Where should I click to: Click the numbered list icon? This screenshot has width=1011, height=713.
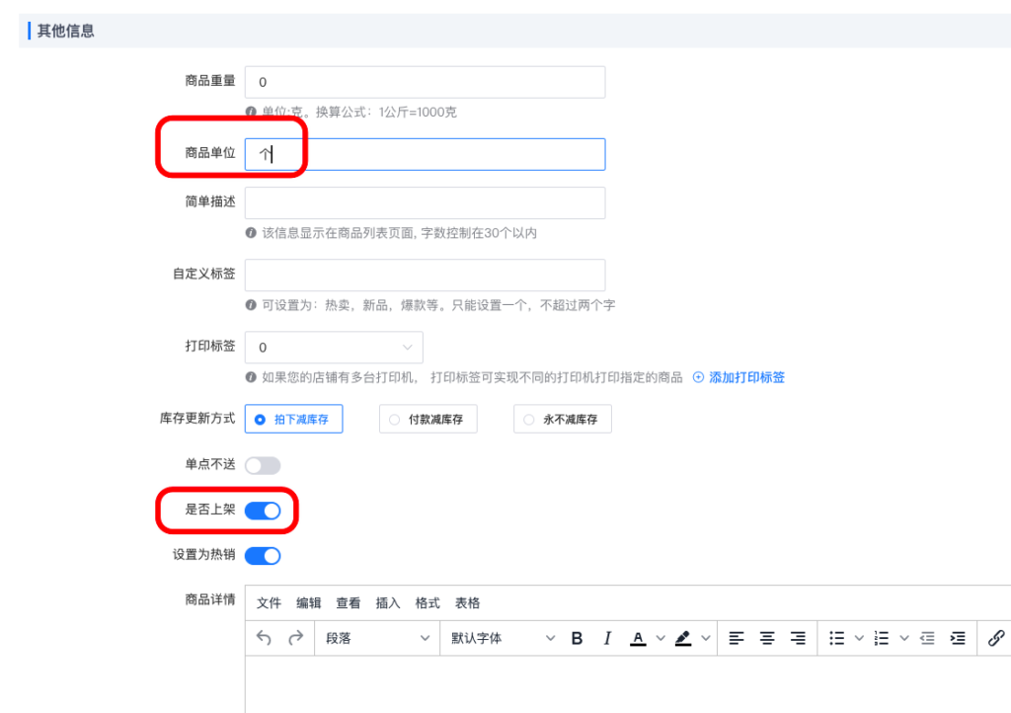tap(882, 637)
